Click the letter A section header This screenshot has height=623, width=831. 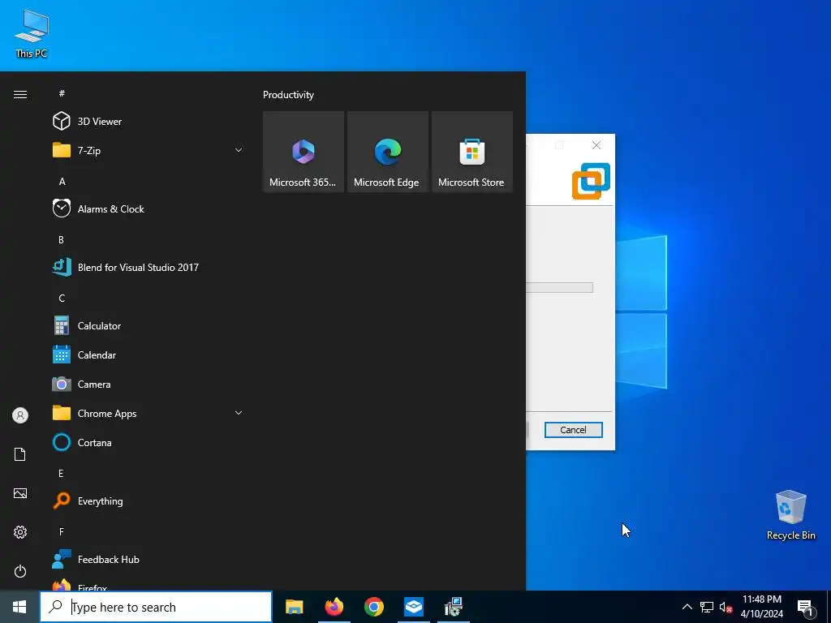(62, 181)
